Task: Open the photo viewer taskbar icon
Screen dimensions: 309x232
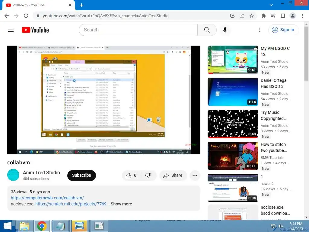Action: [79, 226]
